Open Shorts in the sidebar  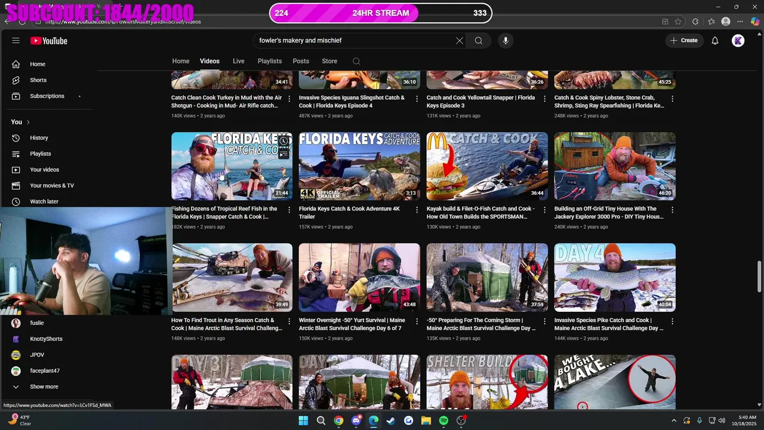(38, 80)
